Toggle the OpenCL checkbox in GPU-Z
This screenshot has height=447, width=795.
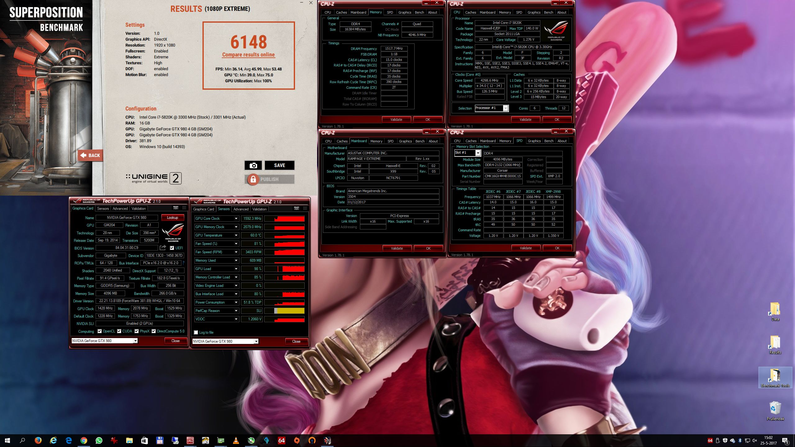[x=99, y=331]
